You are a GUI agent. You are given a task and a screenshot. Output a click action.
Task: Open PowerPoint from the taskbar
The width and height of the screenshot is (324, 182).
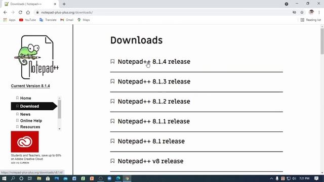(92, 178)
